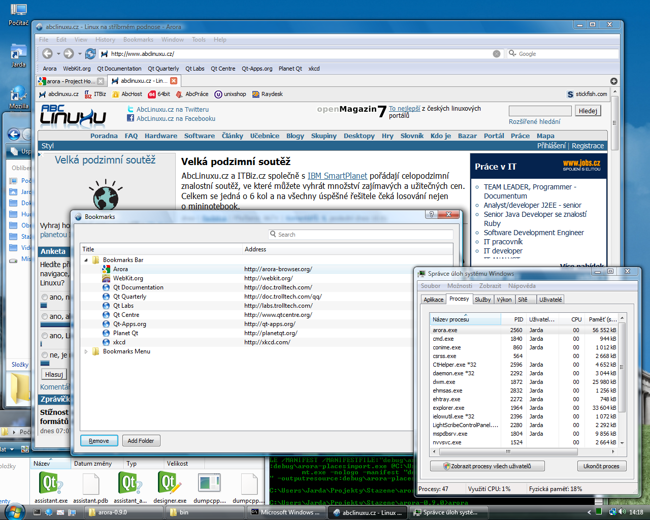Open the Počítač desktop icon
Image resolution: width=650 pixels, height=520 pixels.
coord(18,14)
